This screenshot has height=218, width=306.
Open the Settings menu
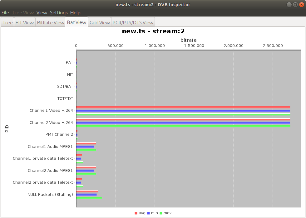(59, 13)
